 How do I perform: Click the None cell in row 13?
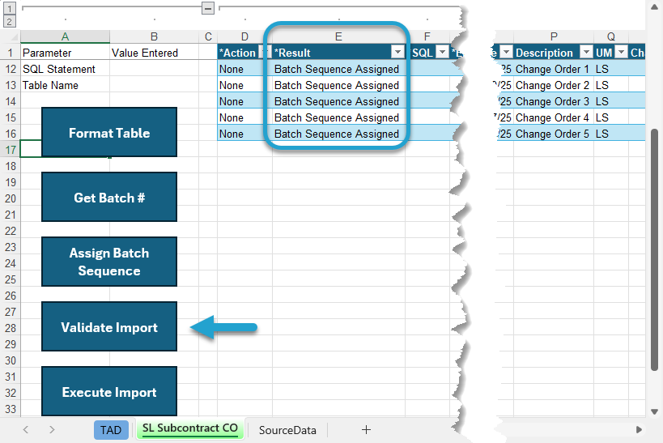pyautogui.click(x=244, y=85)
